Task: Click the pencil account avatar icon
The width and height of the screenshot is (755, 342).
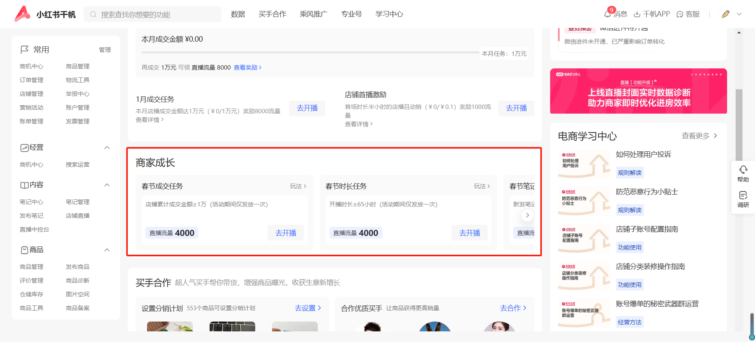Action: click(x=726, y=14)
